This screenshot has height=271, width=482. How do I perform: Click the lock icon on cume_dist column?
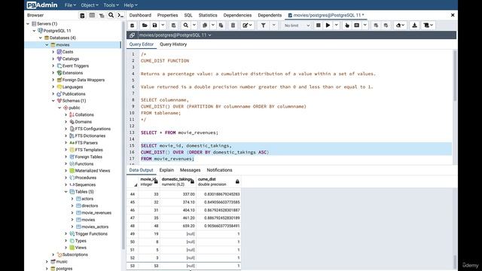237,181
